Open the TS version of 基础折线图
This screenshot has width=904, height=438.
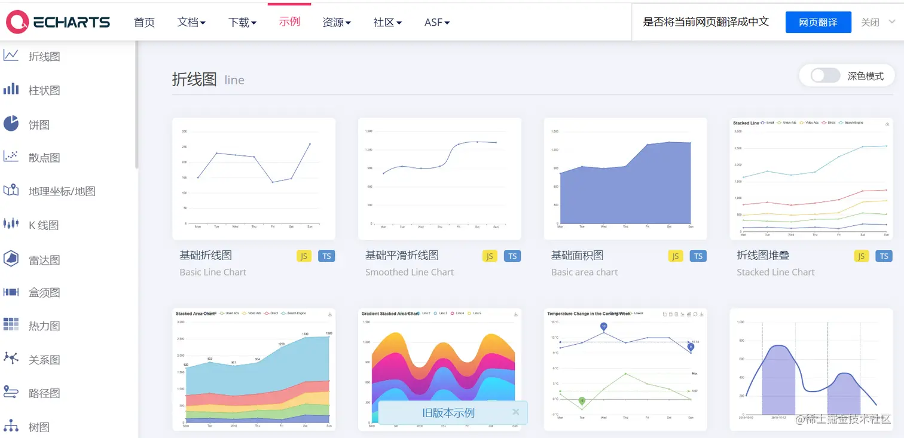(x=326, y=256)
